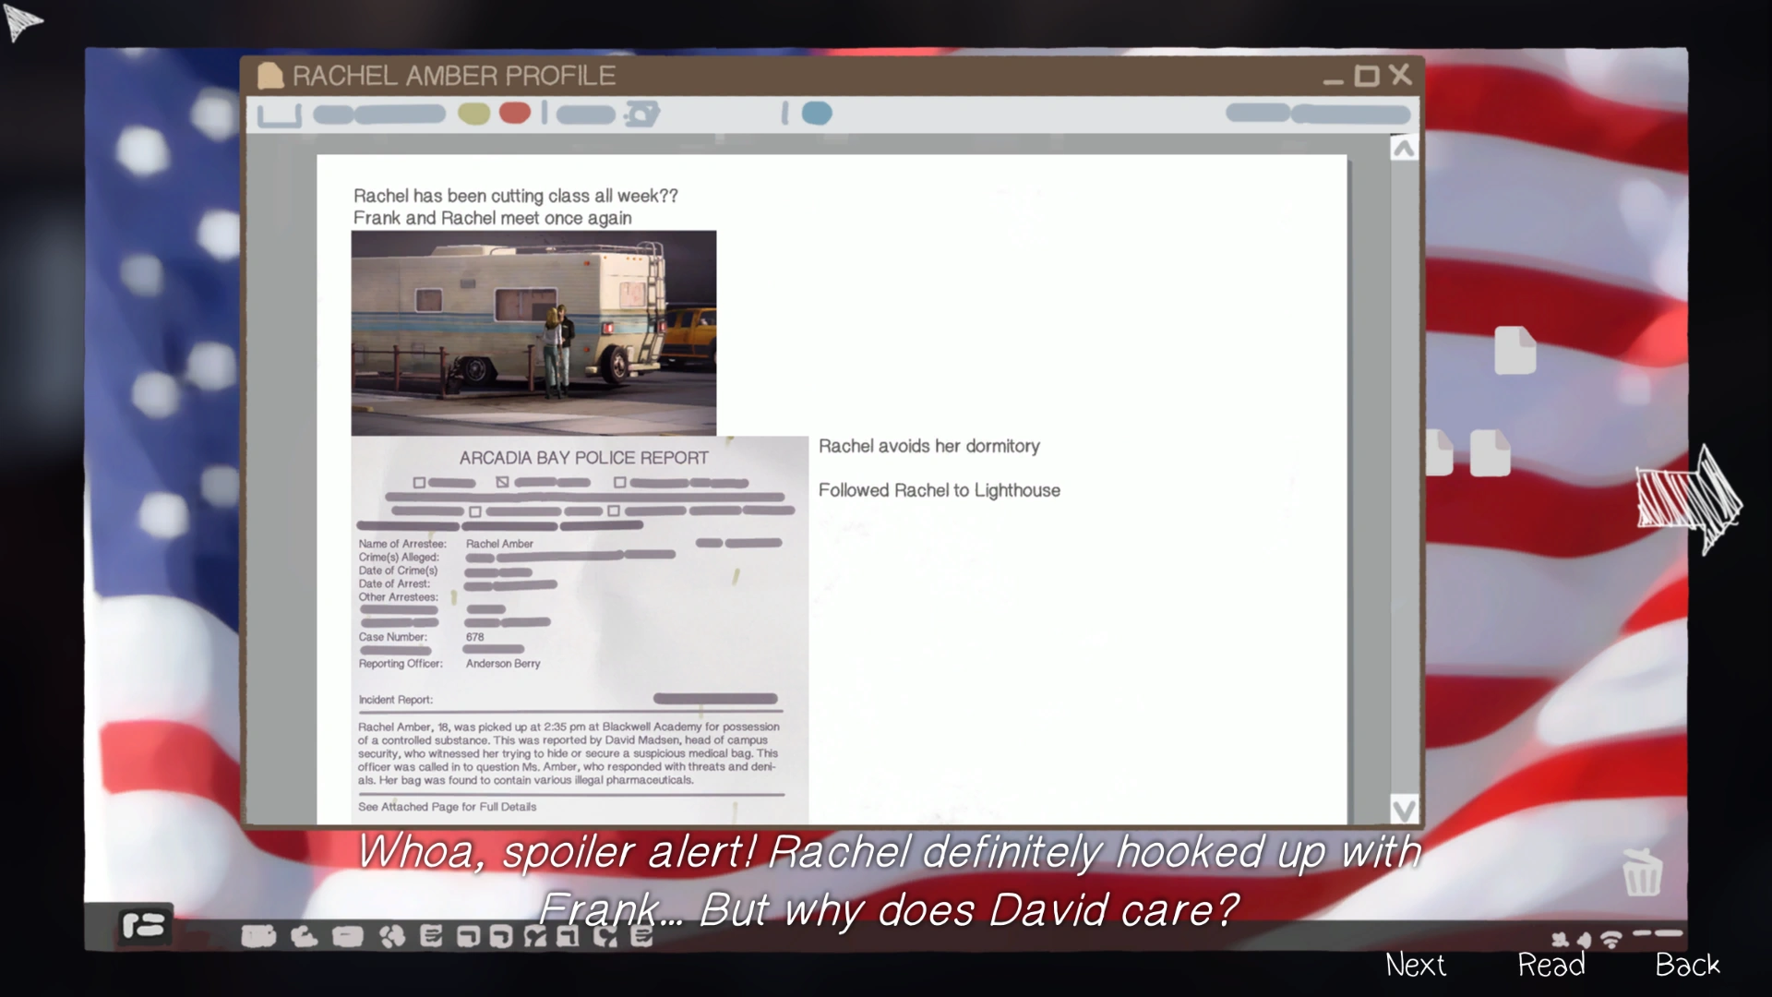Viewport: 1772px width, 997px height.
Task: Click the Next prompt
Action: 1415,965
